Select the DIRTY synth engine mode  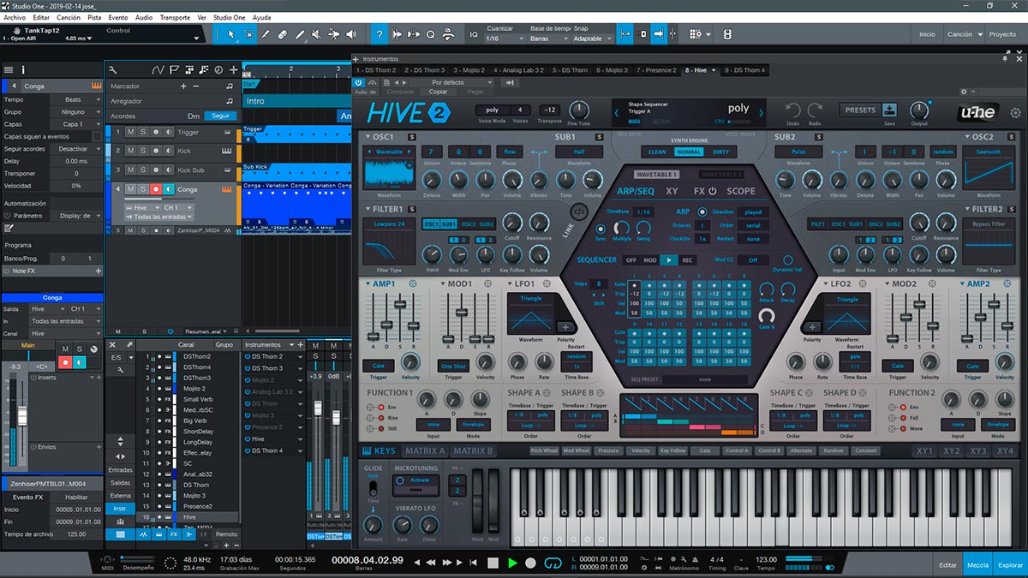(720, 152)
